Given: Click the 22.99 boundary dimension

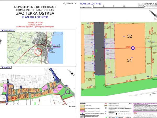Looking at the screenshot, I should click(x=128, y=47).
